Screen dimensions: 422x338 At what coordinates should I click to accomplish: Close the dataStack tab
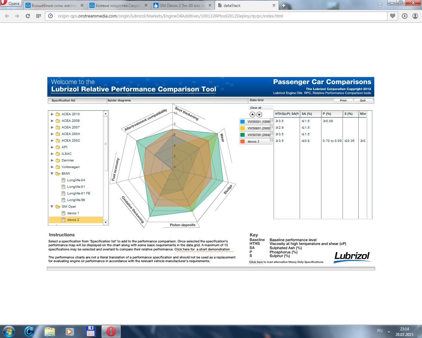click(x=274, y=5)
